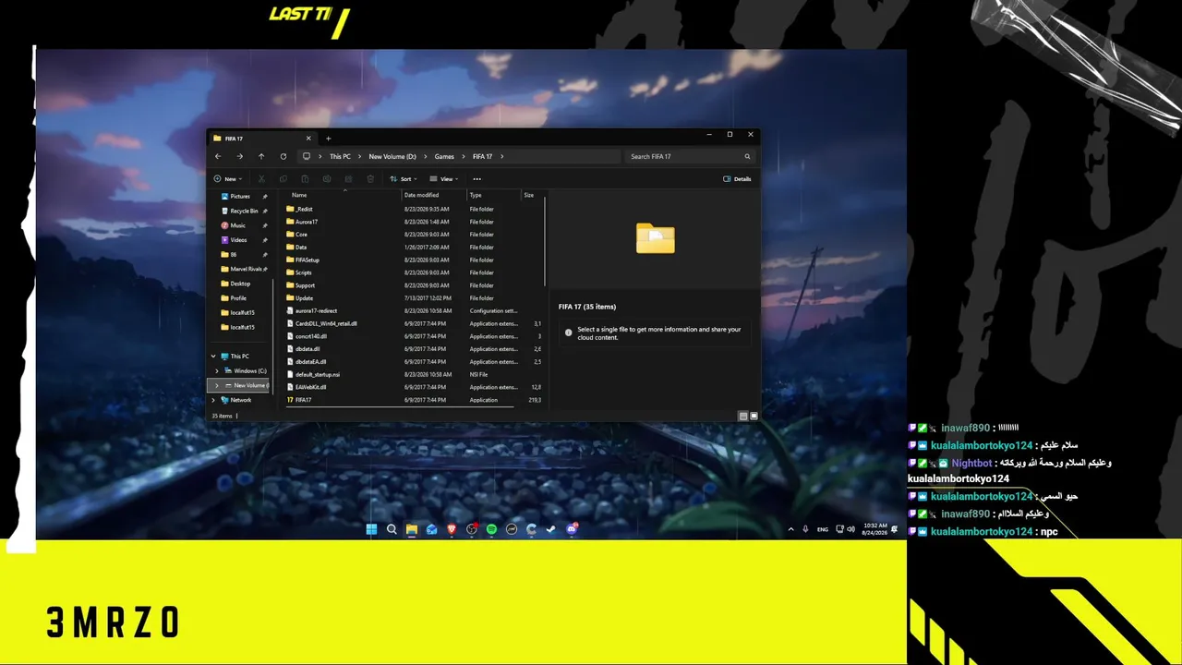The height and width of the screenshot is (665, 1182).
Task: Open the See more ellipsis menu
Action: [477, 179]
